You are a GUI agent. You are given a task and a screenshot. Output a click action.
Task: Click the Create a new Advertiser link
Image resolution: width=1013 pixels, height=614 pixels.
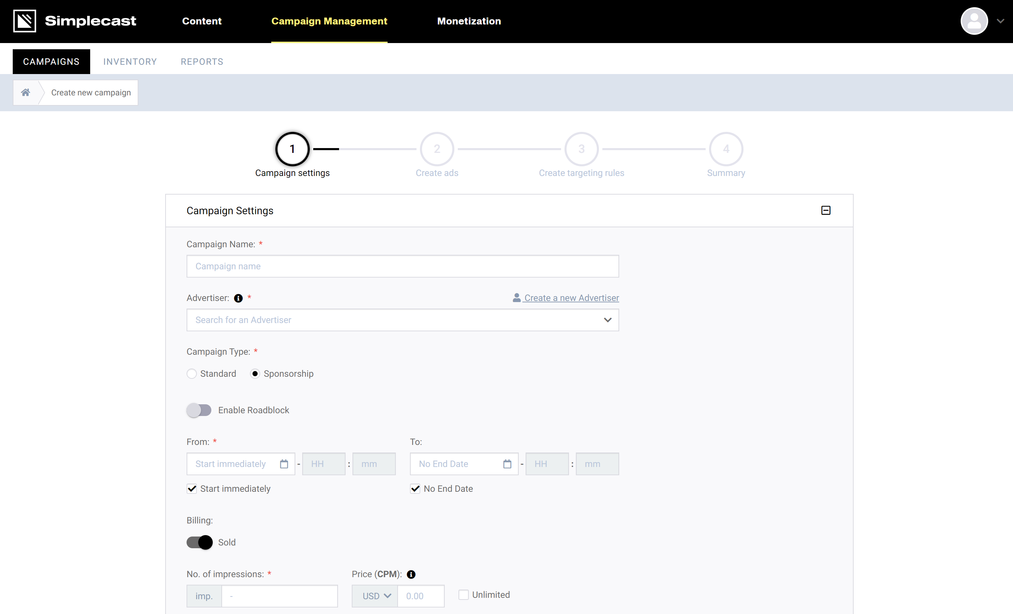tap(571, 298)
